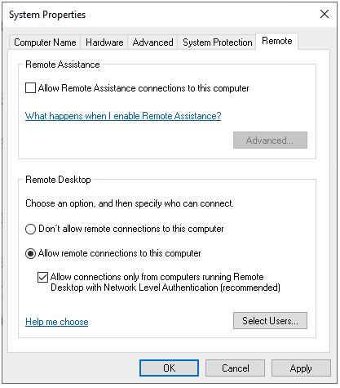Click the Remote tab
Viewport: 340px width, 388px height.
click(x=277, y=41)
